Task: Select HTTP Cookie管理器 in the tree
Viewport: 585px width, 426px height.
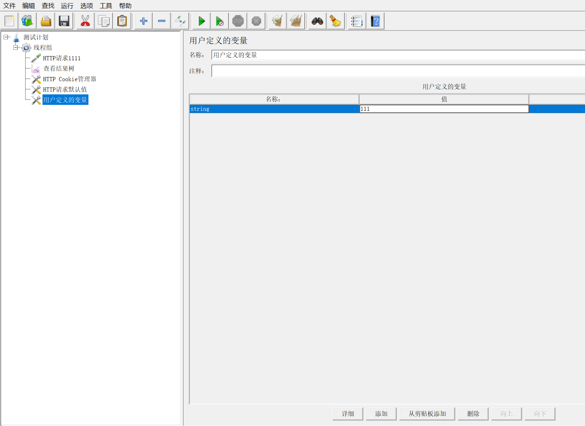Action: coord(70,79)
